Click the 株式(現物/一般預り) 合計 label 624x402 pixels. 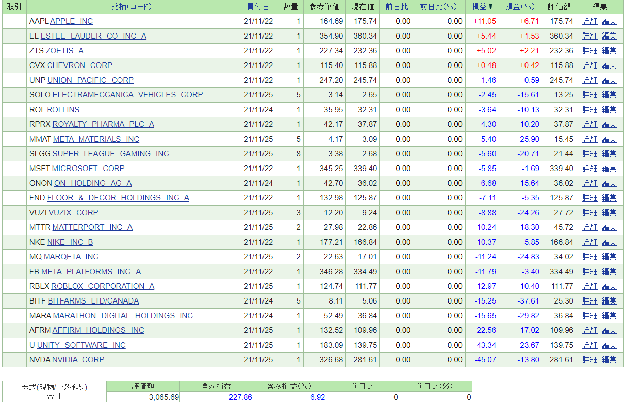pyautogui.click(x=54, y=391)
